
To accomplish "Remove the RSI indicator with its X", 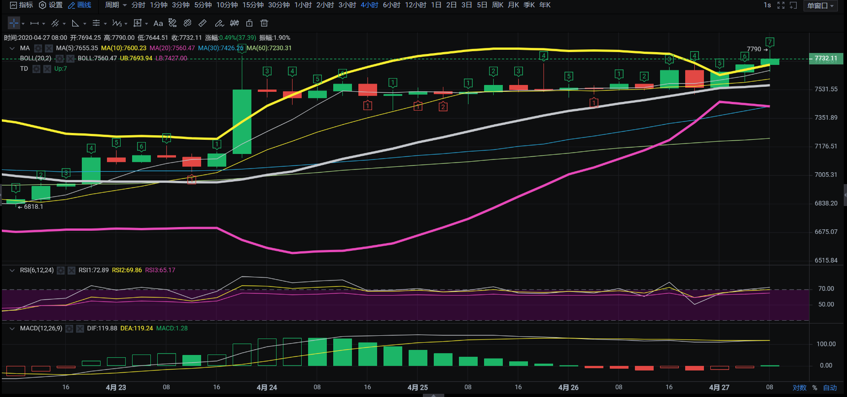I will [x=71, y=270].
